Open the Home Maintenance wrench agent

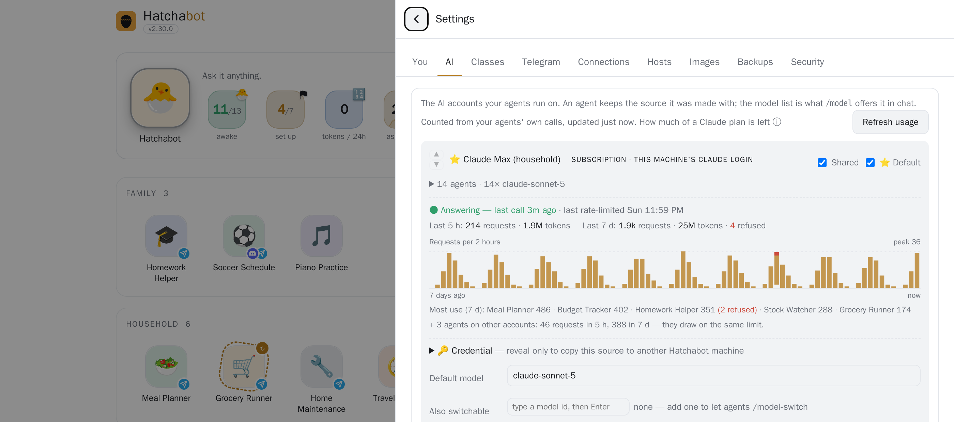tap(321, 367)
